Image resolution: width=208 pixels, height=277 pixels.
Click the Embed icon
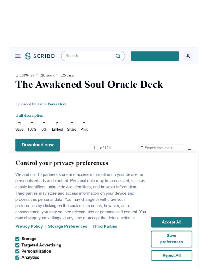tap(57, 124)
